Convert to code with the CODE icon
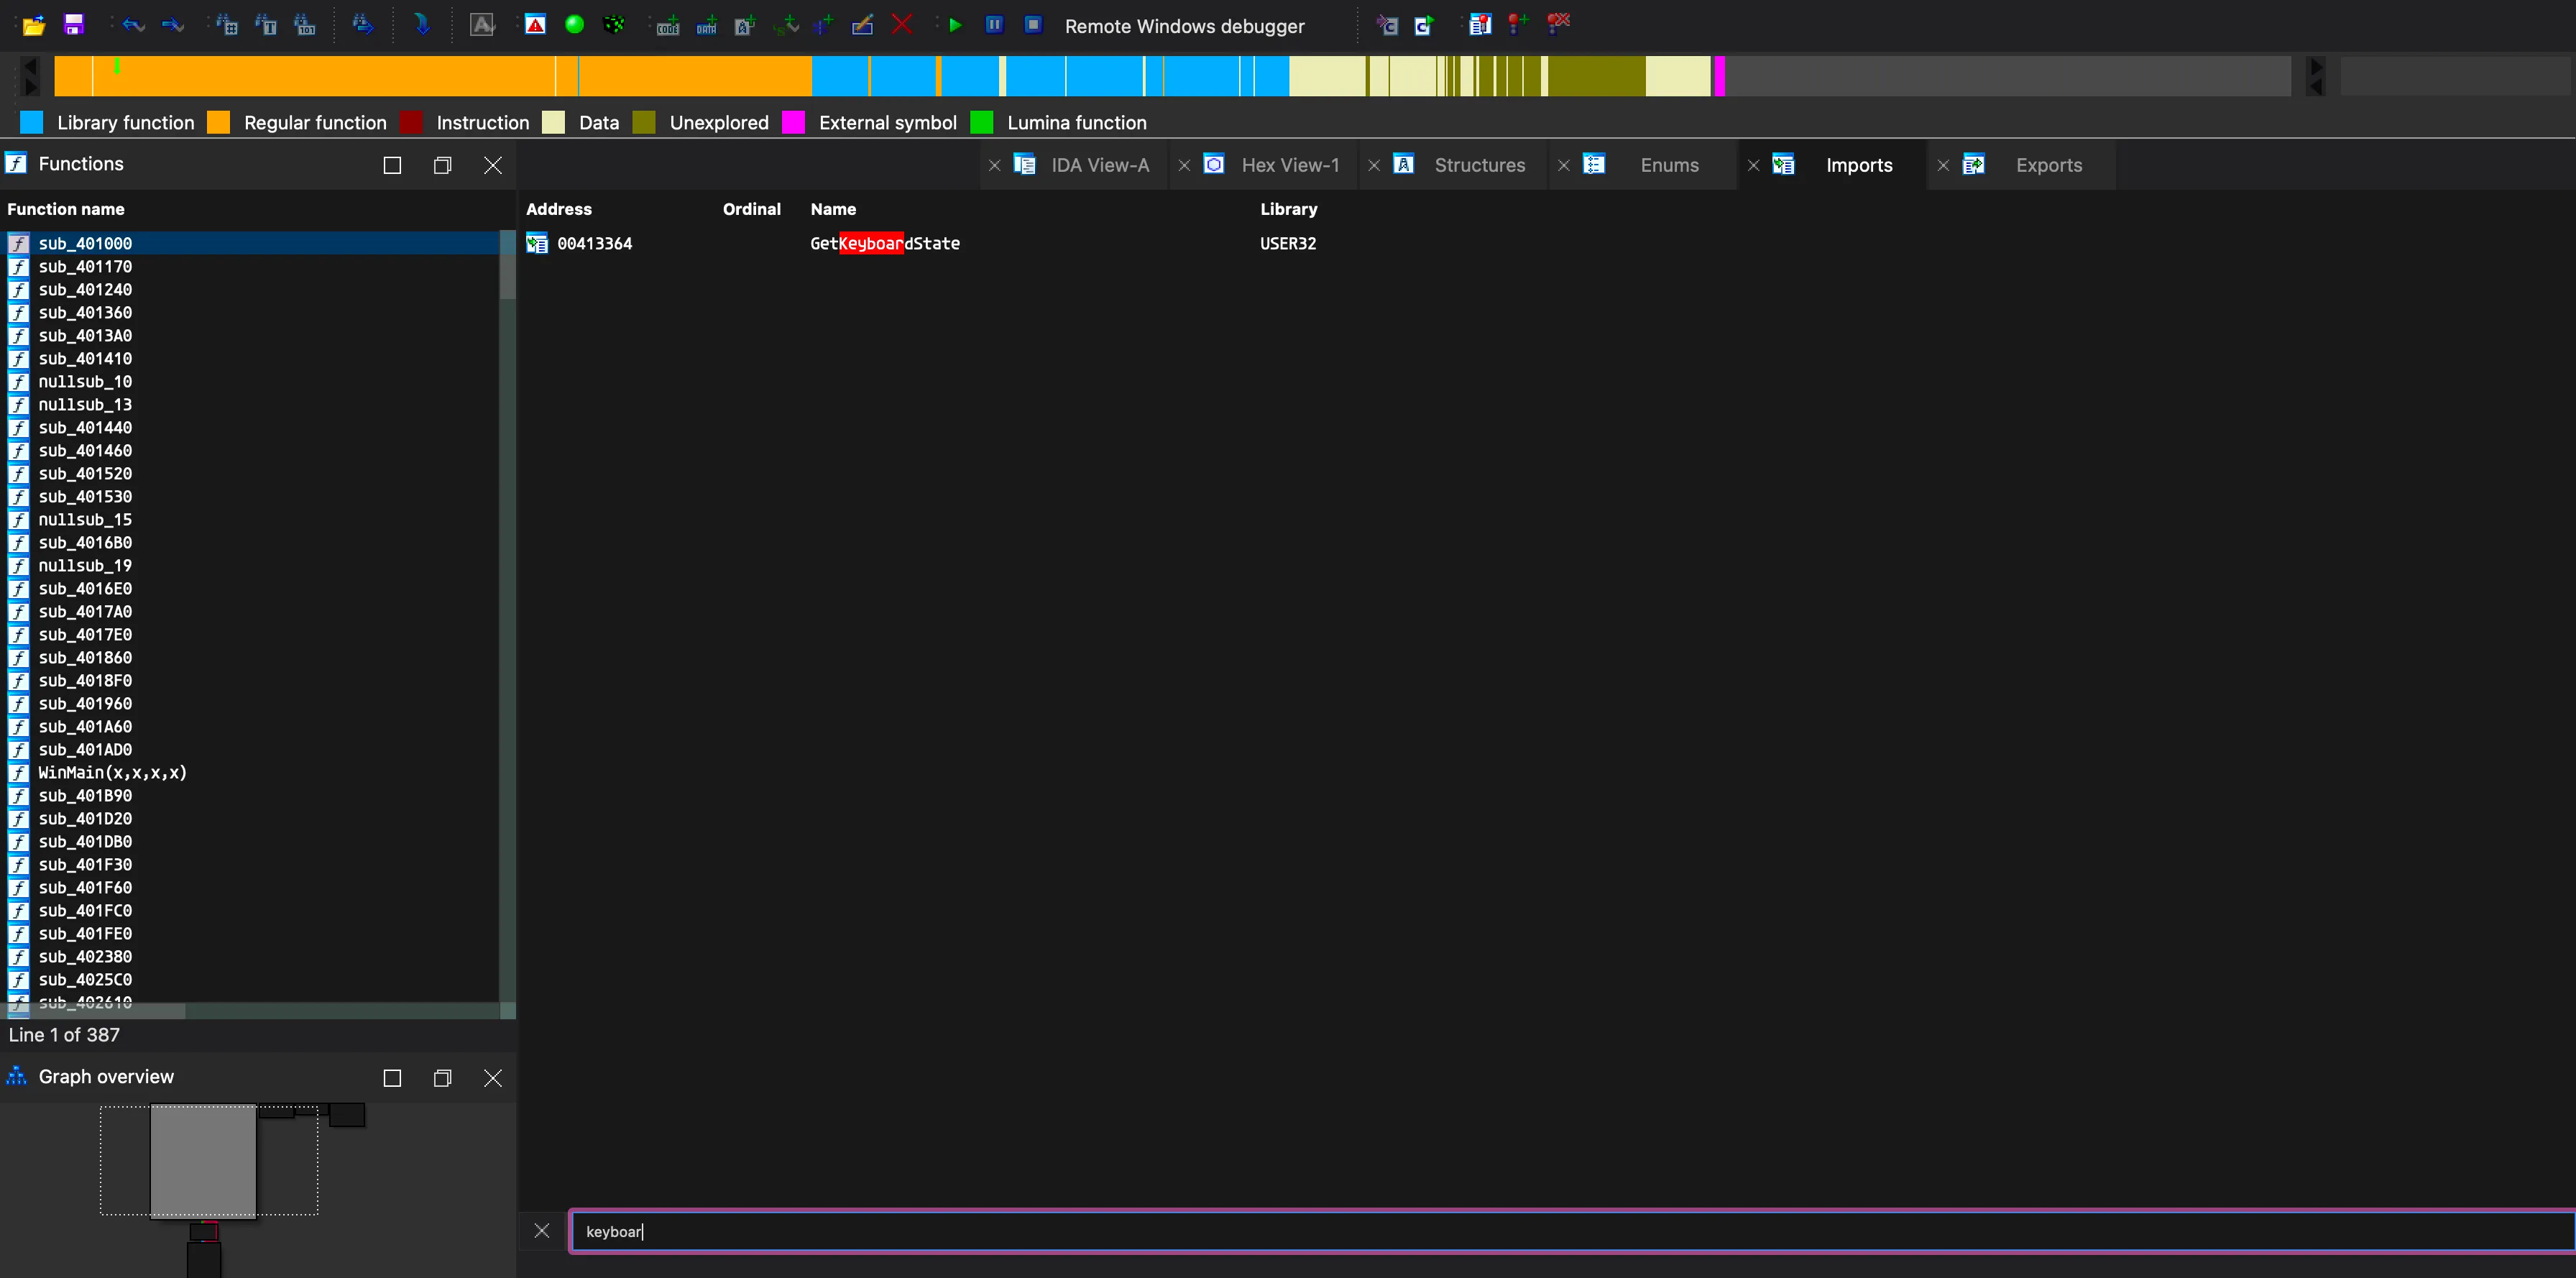The image size is (2576, 1278). pyautogui.click(x=668, y=25)
